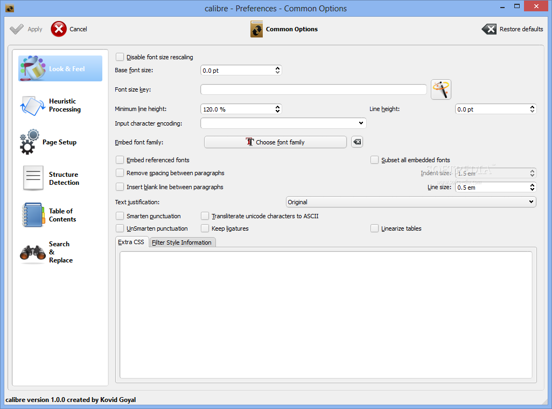552x409 pixels.
Task: Click the Apply text button
Action: click(35, 29)
